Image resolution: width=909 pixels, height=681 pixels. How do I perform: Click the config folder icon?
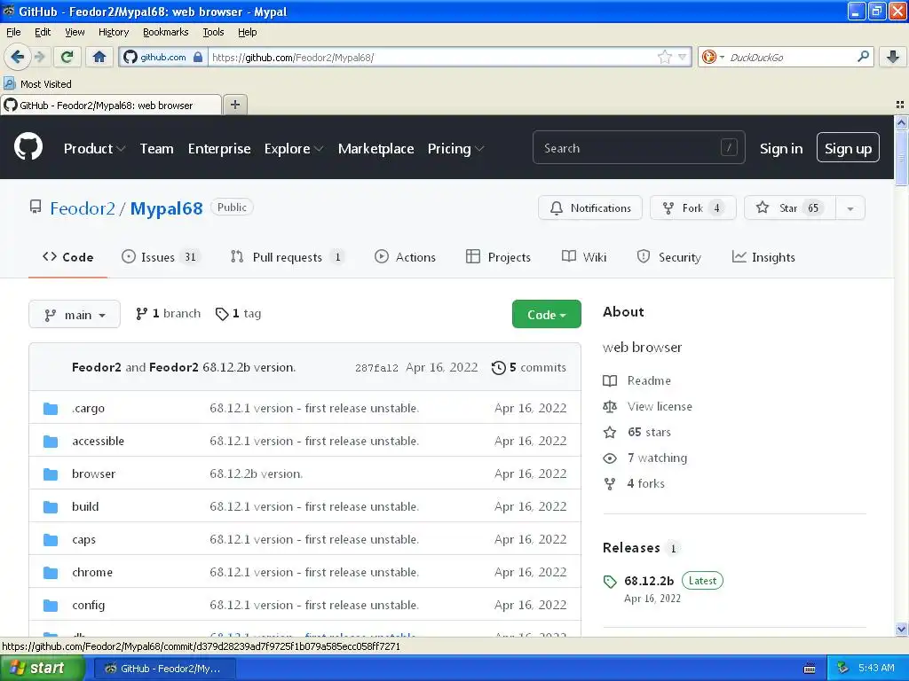pos(51,605)
